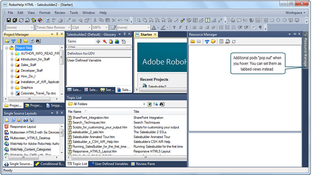
Task: Toggle the numbered list icon
Action: tap(221, 27)
